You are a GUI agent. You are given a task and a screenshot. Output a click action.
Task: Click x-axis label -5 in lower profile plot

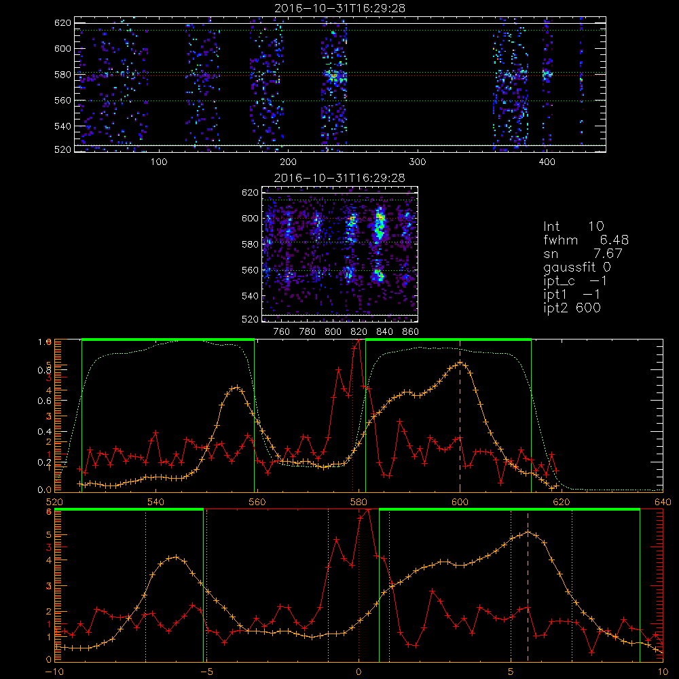206,672
